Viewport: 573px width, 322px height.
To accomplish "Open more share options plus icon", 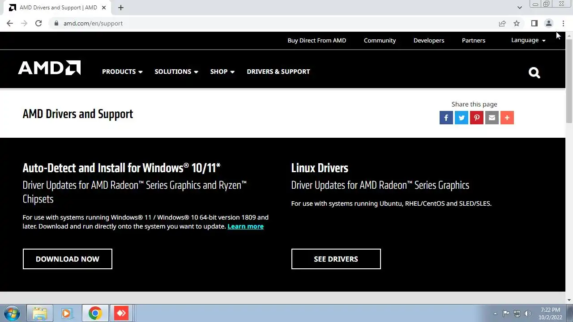I will coord(507,118).
